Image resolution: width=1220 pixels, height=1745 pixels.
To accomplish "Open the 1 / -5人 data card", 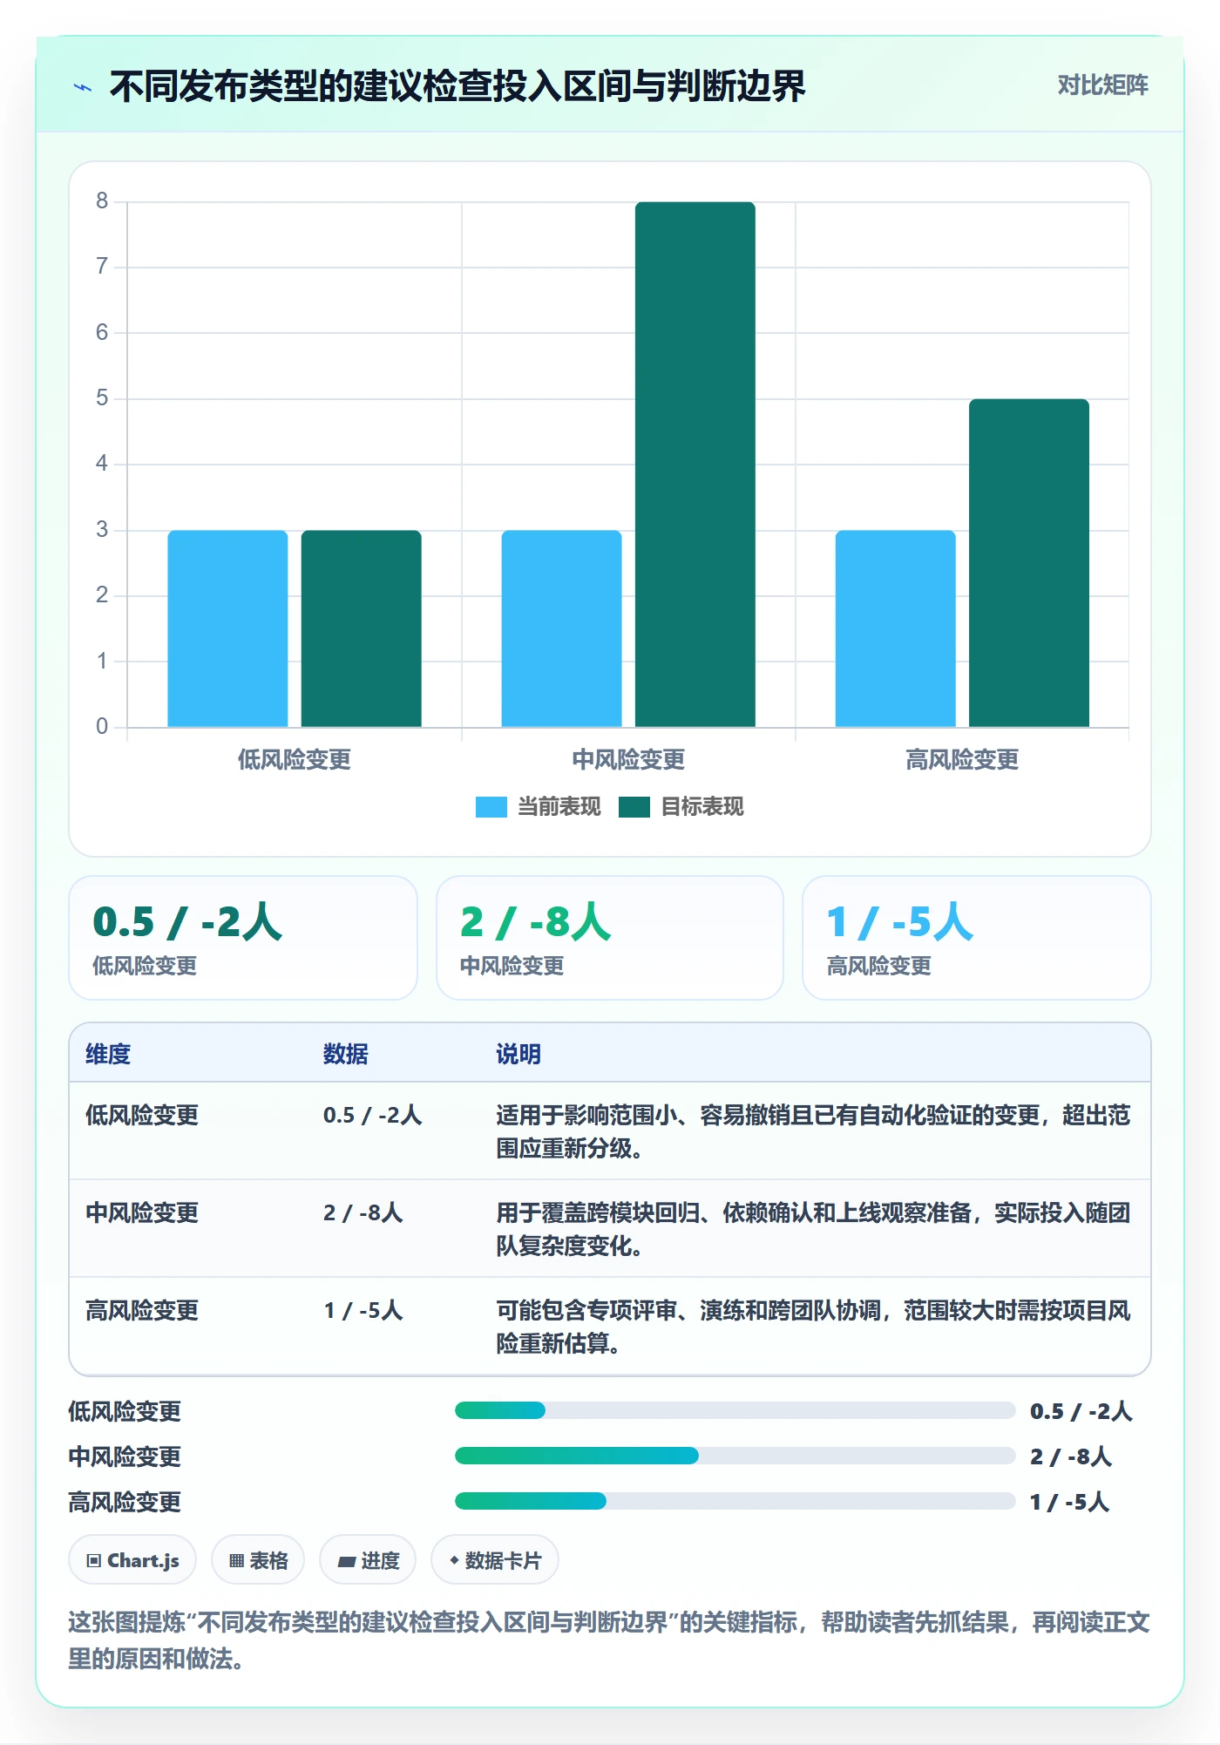I will (x=977, y=938).
